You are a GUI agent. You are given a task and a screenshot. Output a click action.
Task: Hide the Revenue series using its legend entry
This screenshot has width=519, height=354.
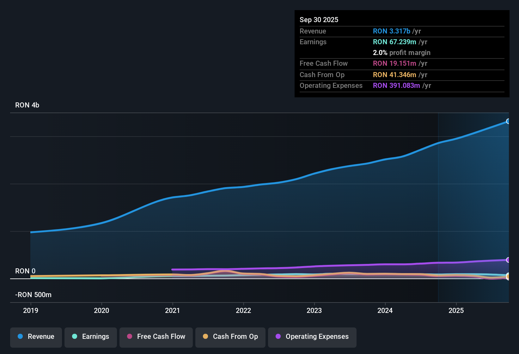click(36, 337)
